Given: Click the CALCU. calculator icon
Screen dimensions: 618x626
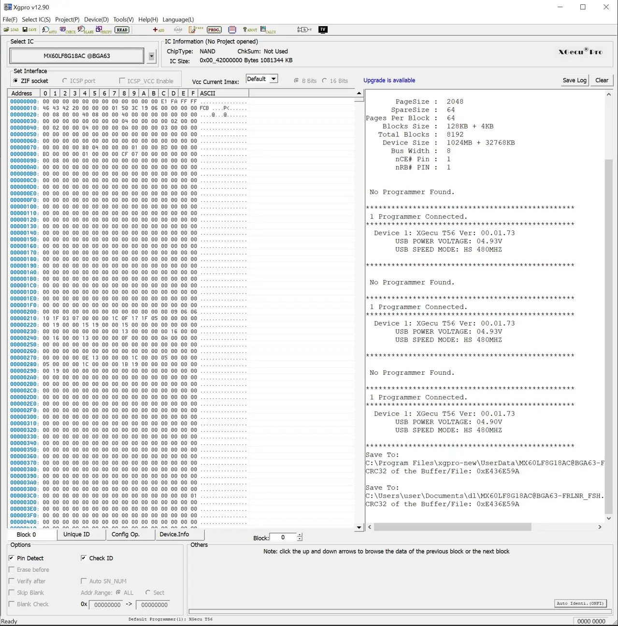Looking at the screenshot, I should coord(268,30).
